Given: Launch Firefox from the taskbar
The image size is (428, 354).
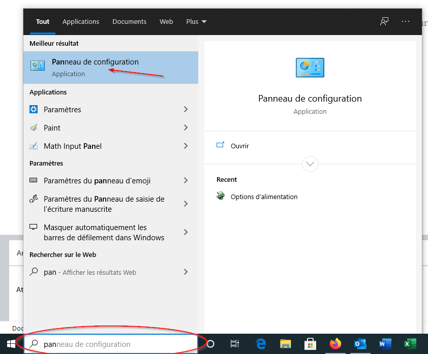Looking at the screenshot, I should pyautogui.click(x=335, y=344).
